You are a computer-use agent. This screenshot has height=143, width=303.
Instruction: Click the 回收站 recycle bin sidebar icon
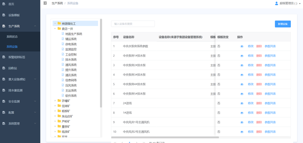tap(4, 68)
